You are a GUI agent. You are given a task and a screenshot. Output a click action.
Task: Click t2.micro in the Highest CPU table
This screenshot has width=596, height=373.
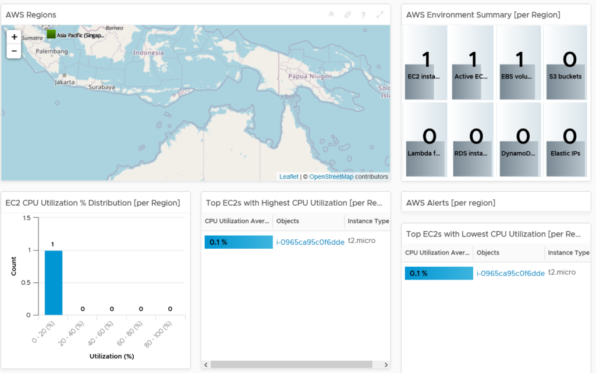click(361, 241)
